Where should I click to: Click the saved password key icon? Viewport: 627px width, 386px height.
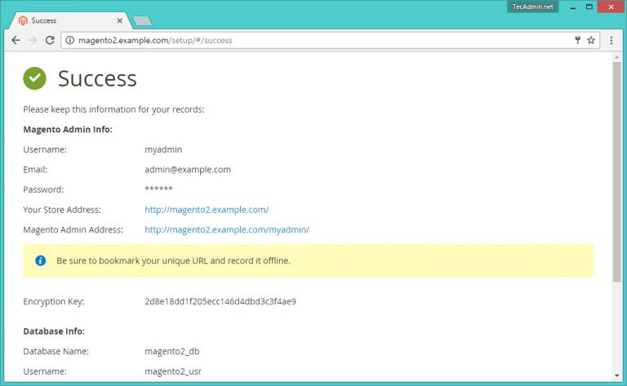(576, 40)
